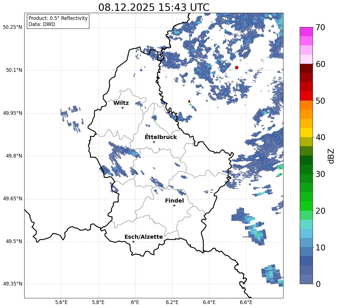Click the colorbar tick label 70
The width and height of the screenshot is (338, 308).
(320, 27)
